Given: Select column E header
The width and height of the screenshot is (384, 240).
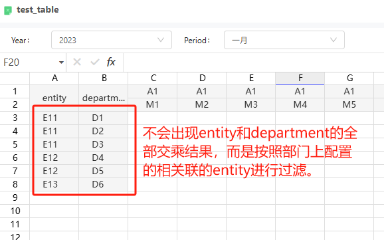Looking at the screenshot, I should [x=251, y=78].
